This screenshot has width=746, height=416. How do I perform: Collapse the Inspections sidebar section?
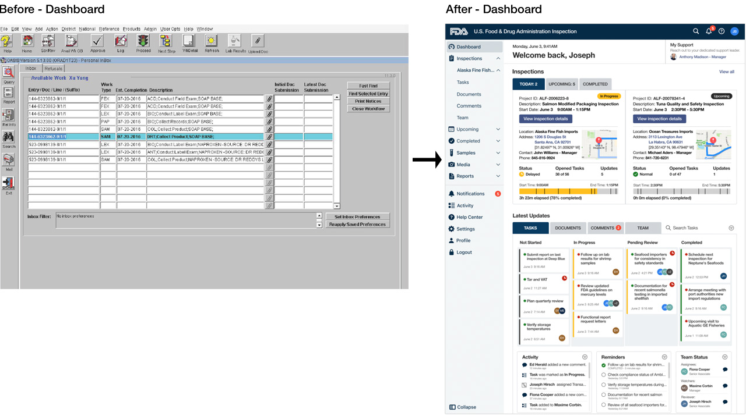click(498, 59)
